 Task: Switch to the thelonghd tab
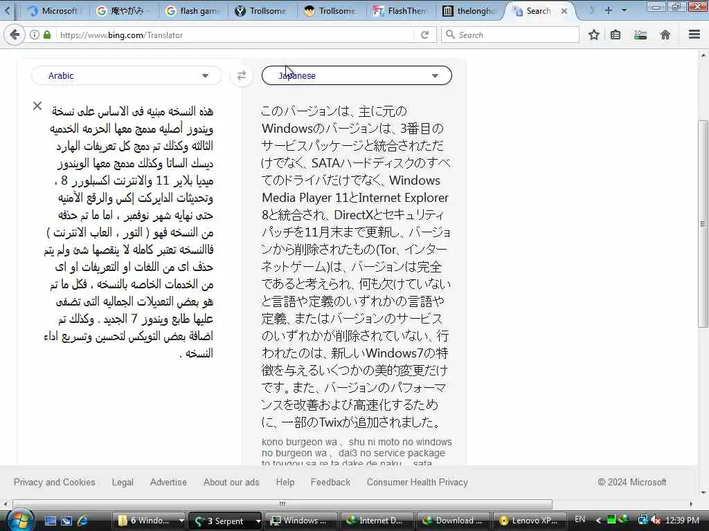pyautogui.click(x=470, y=11)
